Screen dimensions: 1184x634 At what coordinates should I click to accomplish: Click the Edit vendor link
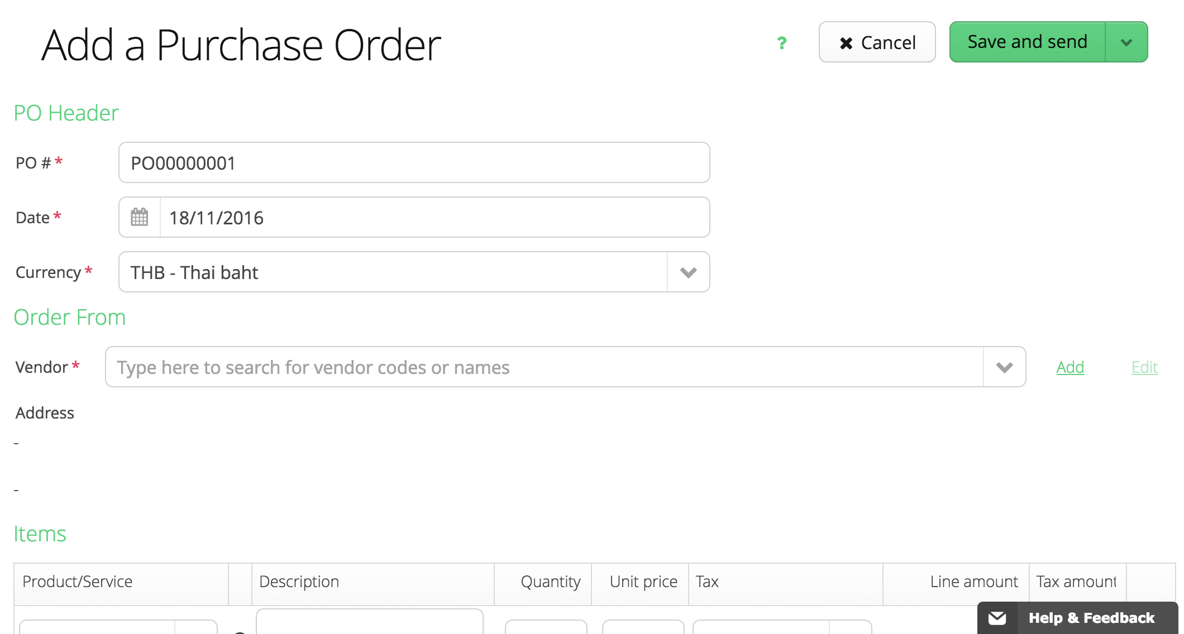1144,367
